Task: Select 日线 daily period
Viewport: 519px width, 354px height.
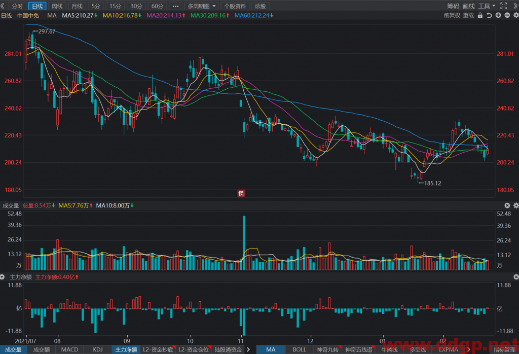Action: point(37,6)
